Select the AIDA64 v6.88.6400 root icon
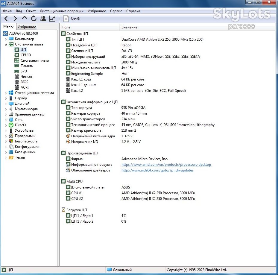 point(5,33)
